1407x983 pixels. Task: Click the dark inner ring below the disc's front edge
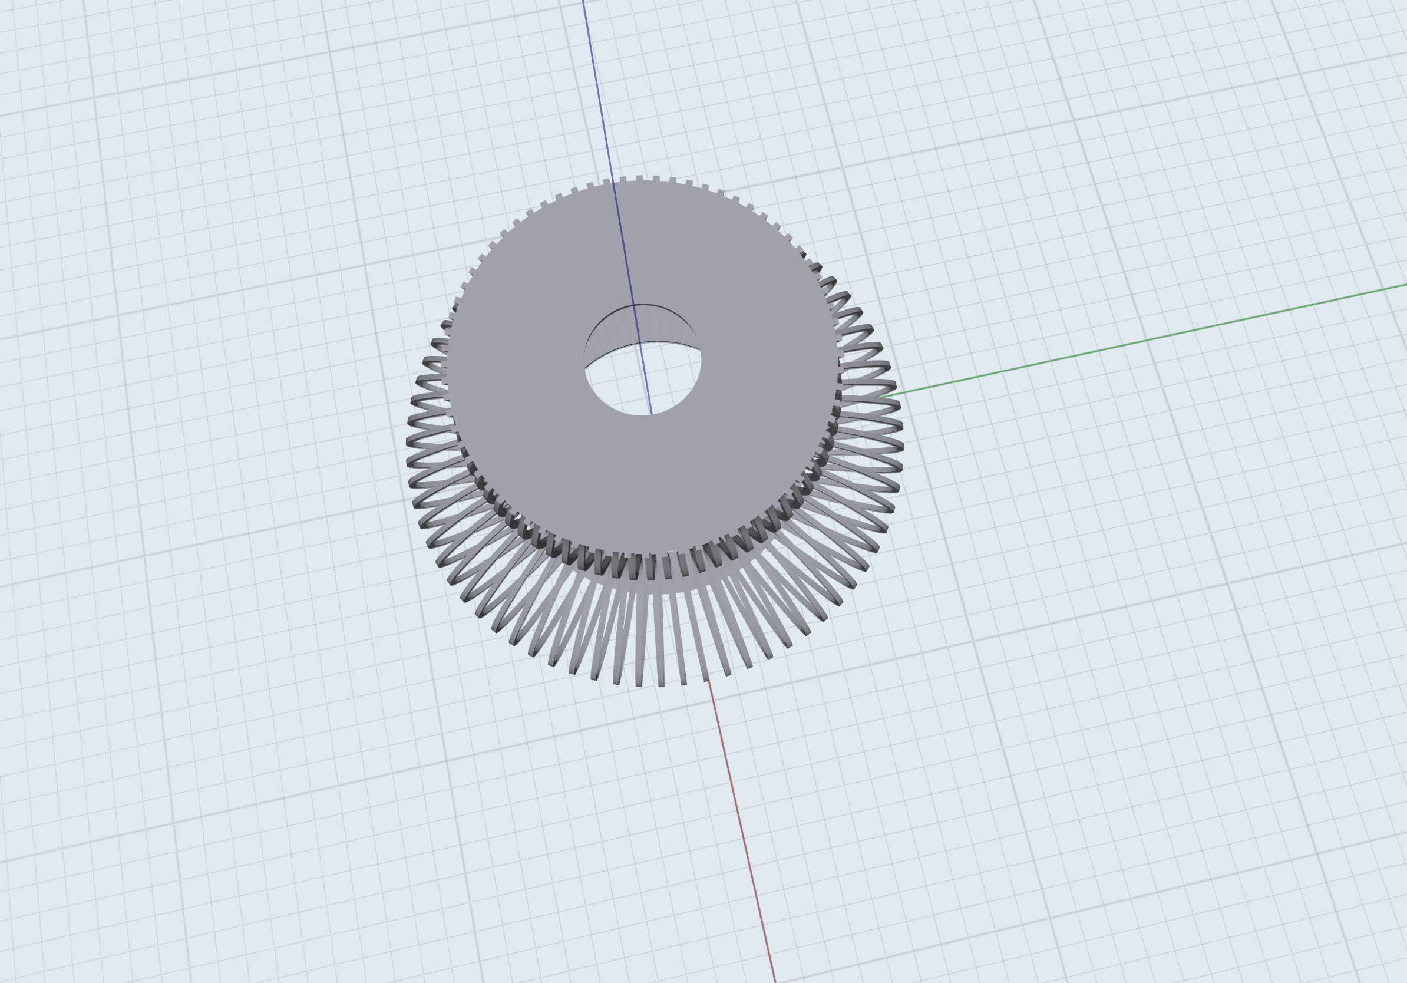click(634, 567)
